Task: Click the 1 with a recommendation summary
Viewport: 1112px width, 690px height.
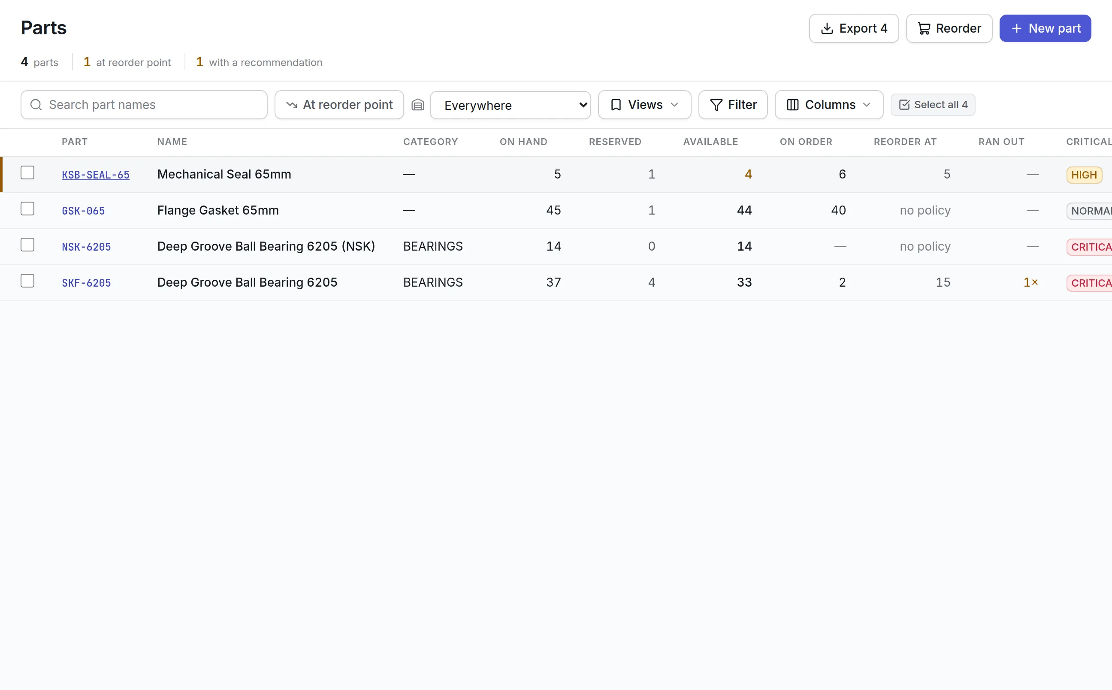Action: click(259, 62)
